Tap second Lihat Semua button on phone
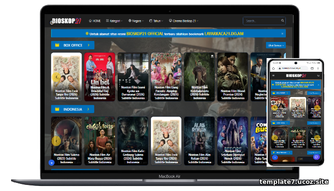This screenshot has height=191, width=334. pos(314,123)
